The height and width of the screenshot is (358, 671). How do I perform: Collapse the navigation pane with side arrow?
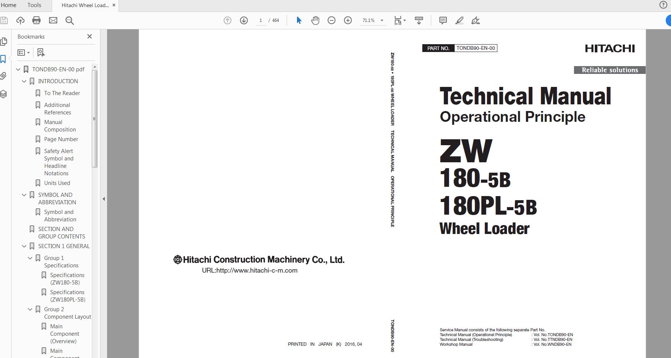coord(104,199)
